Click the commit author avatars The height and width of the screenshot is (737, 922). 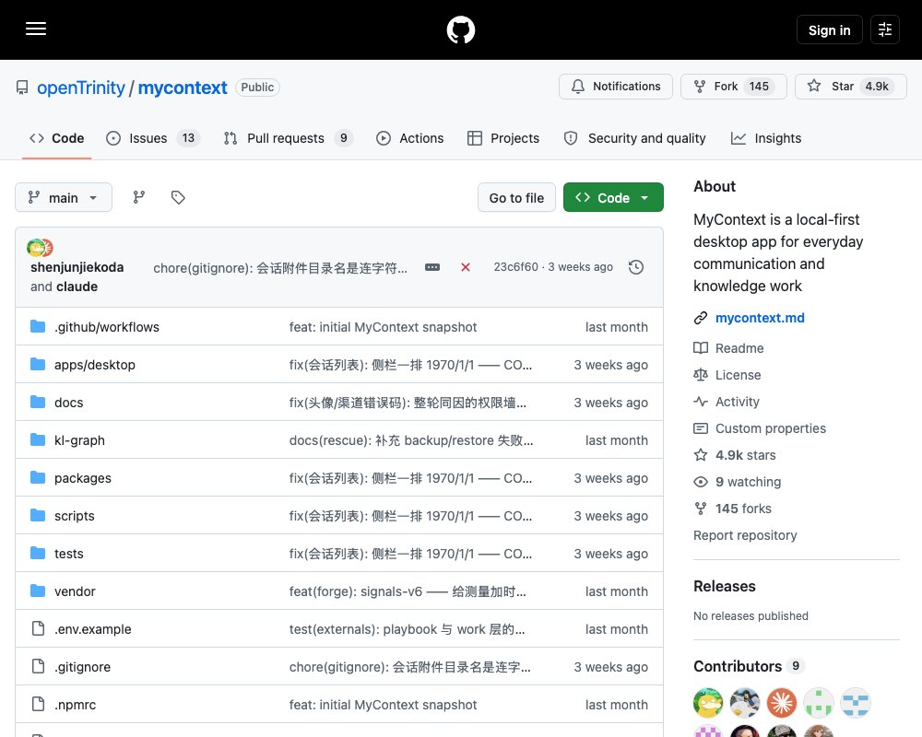[x=40, y=248]
